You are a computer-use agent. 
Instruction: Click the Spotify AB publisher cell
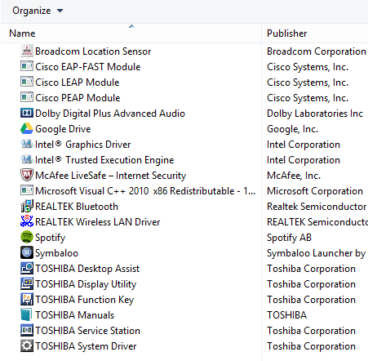[x=289, y=238]
